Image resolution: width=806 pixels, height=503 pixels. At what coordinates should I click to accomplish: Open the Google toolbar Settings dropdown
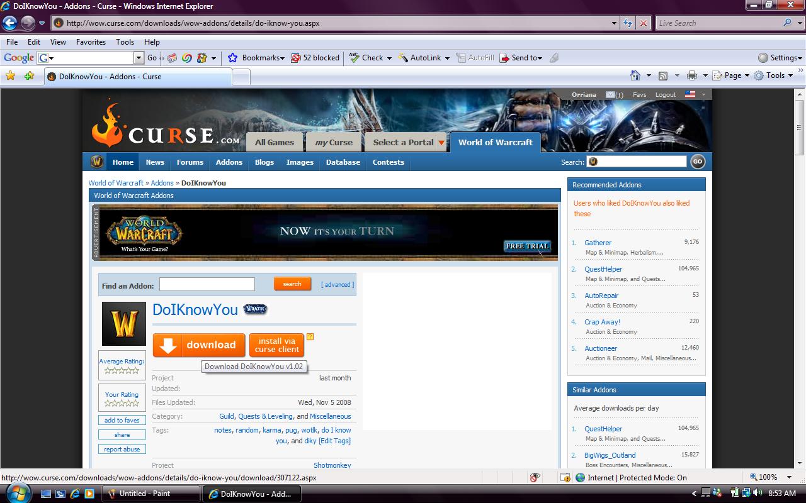tap(780, 58)
